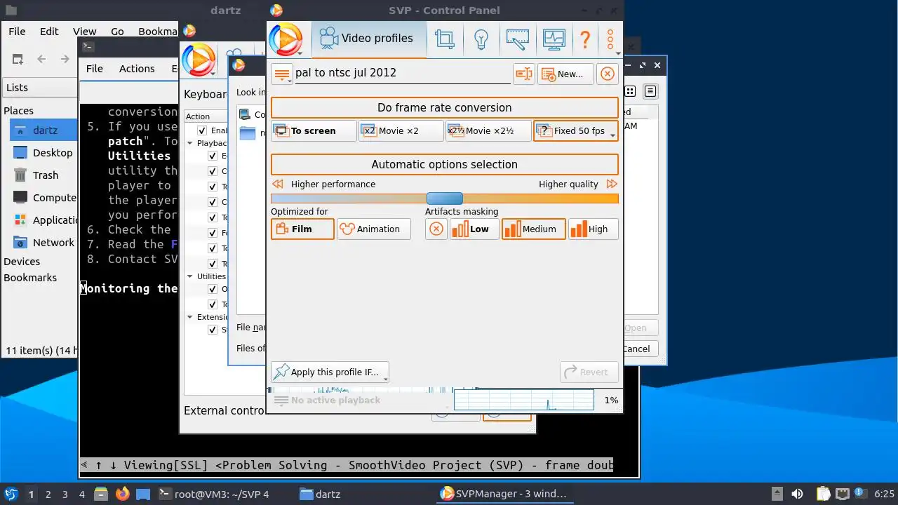Click back arrow in file manager toolbar
Screen dimensions: 898x505
[41, 59]
